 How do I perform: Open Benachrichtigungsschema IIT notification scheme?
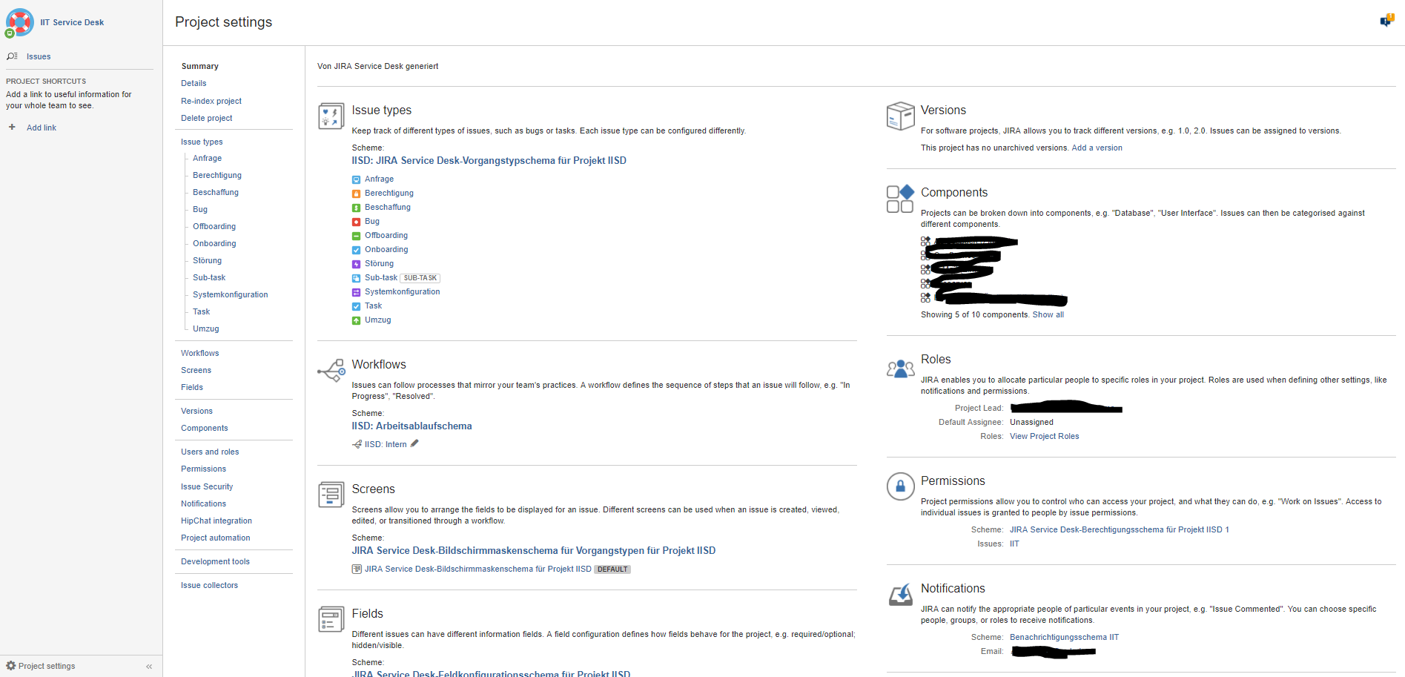(x=1064, y=637)
